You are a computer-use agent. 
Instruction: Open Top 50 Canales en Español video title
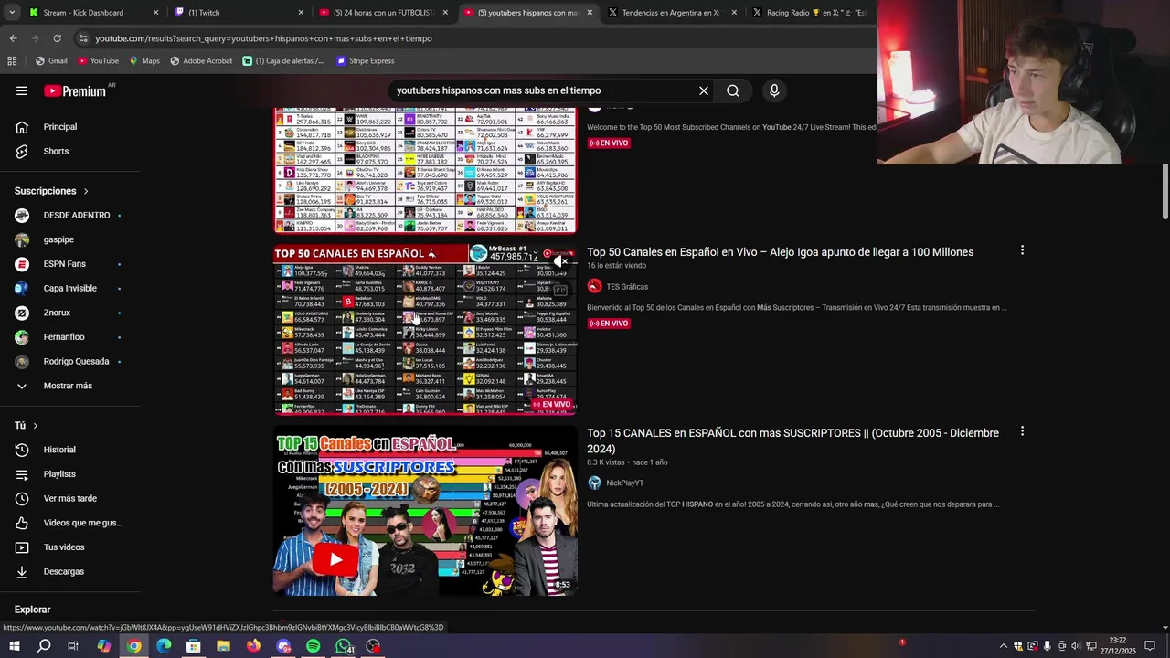click(780, 252)
